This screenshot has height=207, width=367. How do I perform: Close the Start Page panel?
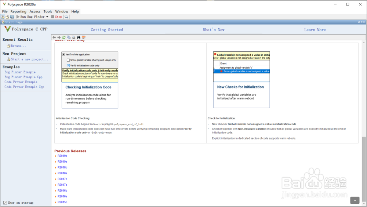point(364,22)
